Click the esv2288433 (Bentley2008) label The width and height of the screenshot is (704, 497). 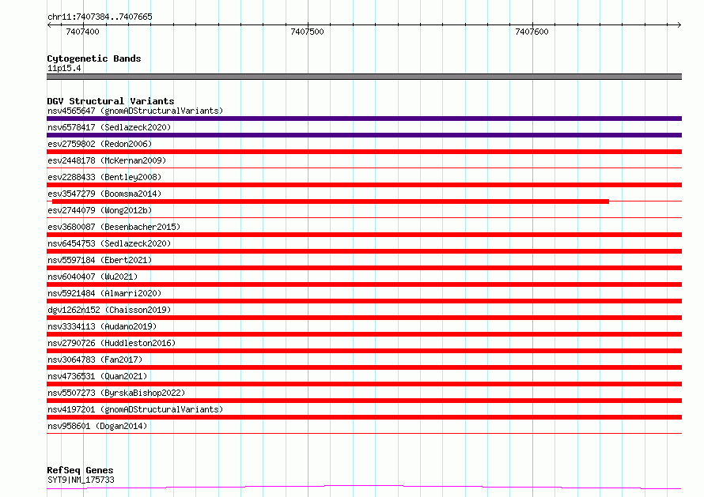pyautogui.click(x=104, y=177)
